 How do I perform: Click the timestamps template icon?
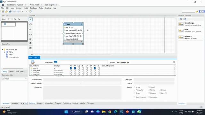point(181,24)
